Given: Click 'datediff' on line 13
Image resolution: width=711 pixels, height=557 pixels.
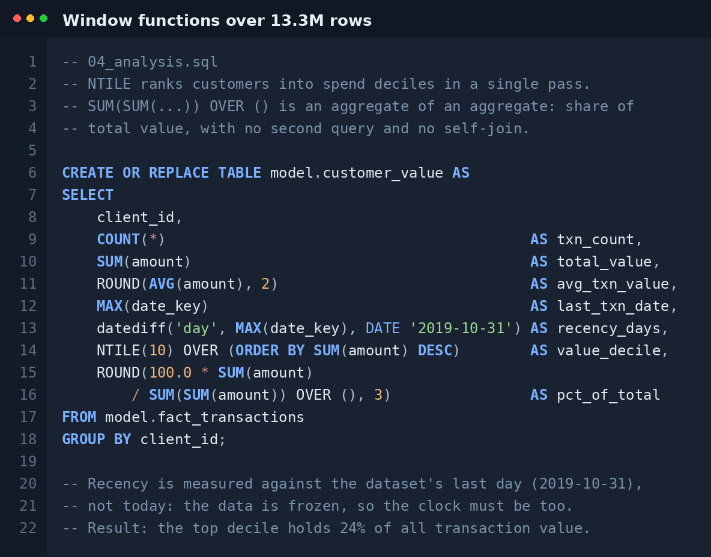Looking at the screenshot, I should 131,328.
